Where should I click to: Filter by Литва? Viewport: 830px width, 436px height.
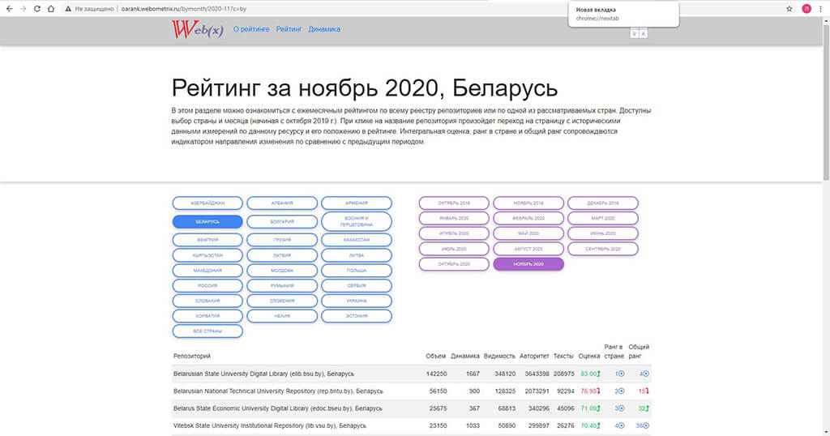point(357,255)
